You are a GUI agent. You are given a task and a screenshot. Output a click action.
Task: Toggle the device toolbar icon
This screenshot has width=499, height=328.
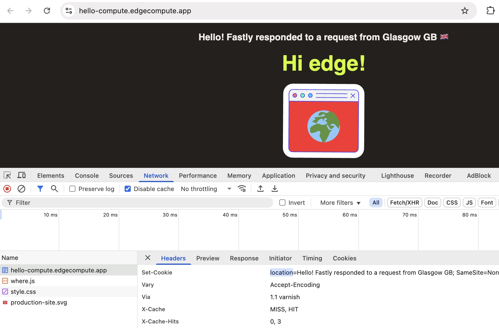point(21,175)
